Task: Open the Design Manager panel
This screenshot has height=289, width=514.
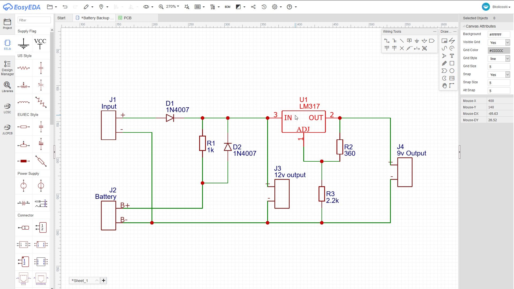Action: pos(7,67)
